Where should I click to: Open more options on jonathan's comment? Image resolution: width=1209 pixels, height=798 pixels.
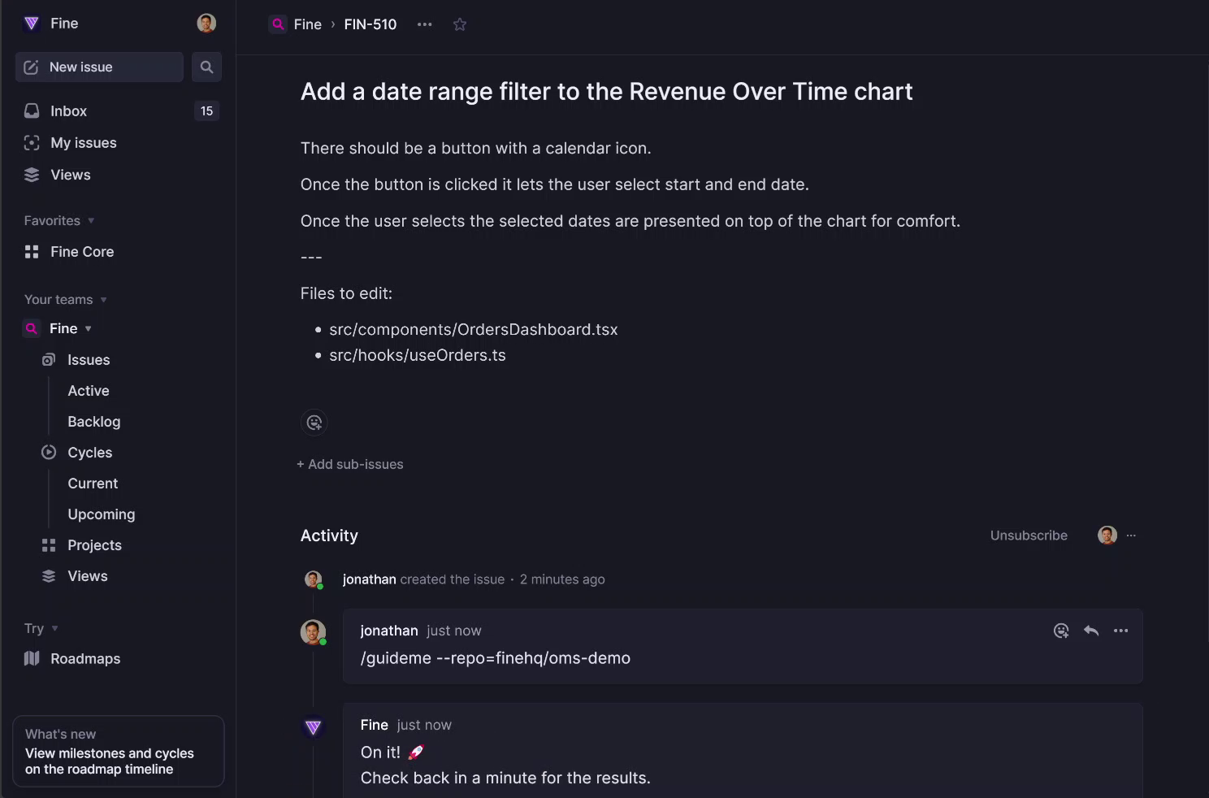pyautogui.click(x=1120, y=631)
